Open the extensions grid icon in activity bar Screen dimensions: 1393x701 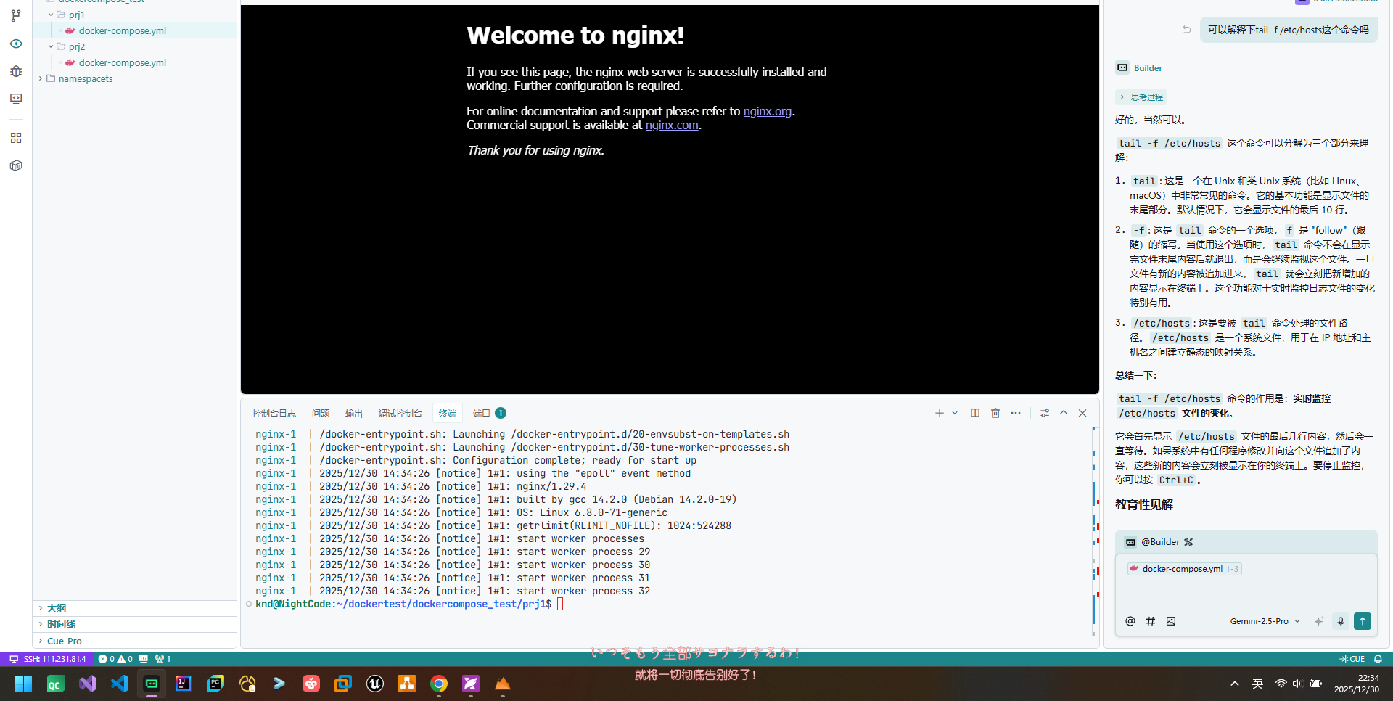16,138
